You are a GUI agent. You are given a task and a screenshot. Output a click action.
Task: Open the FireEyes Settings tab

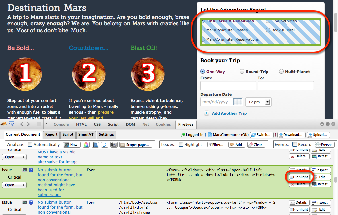pyautogui.click(x=106, y=134)
